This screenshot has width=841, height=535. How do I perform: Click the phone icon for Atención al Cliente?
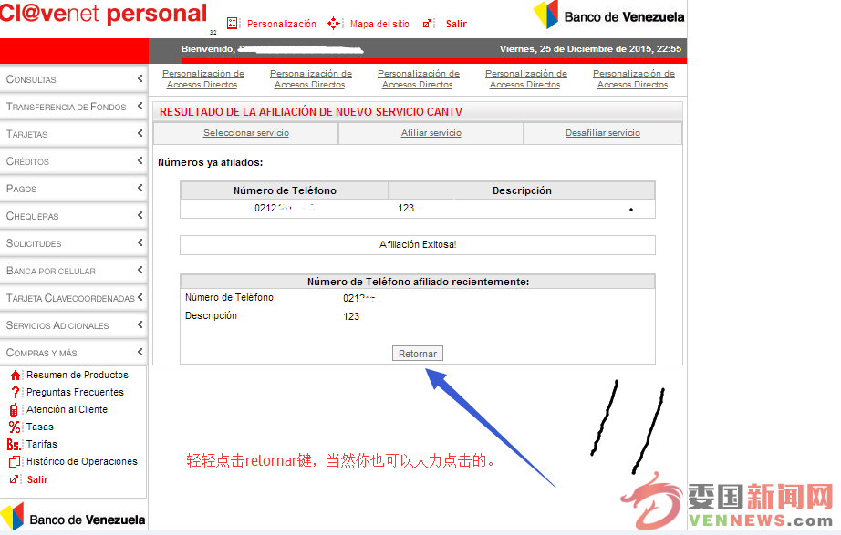point(14,409)
